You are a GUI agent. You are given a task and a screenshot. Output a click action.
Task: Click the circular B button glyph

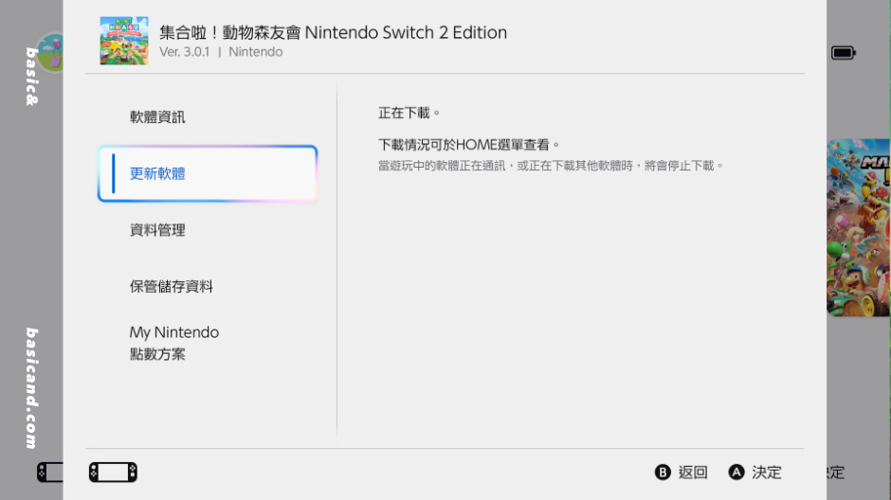coord(664,473)
